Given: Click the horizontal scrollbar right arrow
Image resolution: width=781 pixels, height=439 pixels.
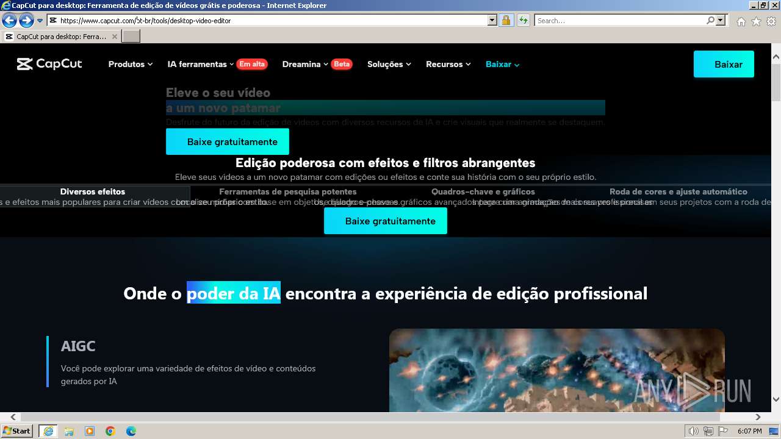Looking at the screenshot, I should [x=758, y=417].
